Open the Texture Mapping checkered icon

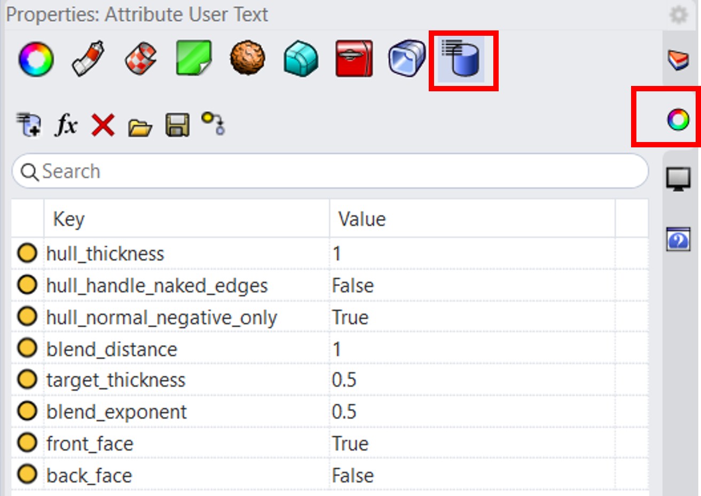[x=141, y=59]
